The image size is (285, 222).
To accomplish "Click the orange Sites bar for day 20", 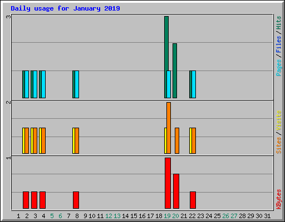I will (177, 140).
